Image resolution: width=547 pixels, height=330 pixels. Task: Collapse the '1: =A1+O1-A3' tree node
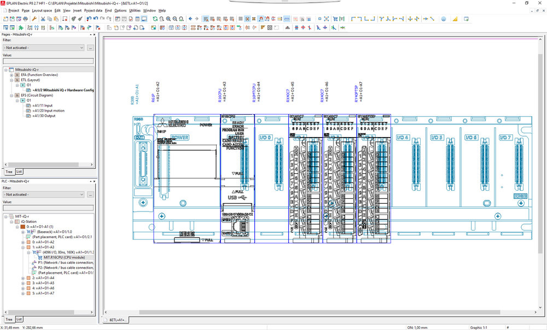point(22,247)
